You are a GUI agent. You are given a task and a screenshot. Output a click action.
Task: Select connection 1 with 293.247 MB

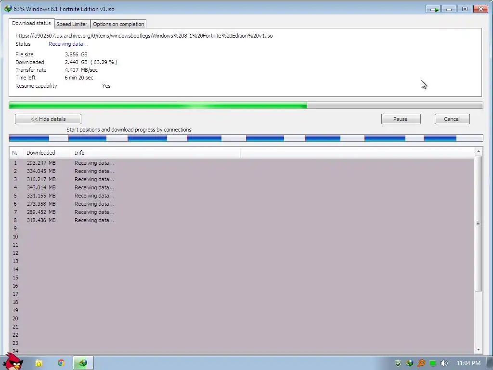[x=242, y=163]
